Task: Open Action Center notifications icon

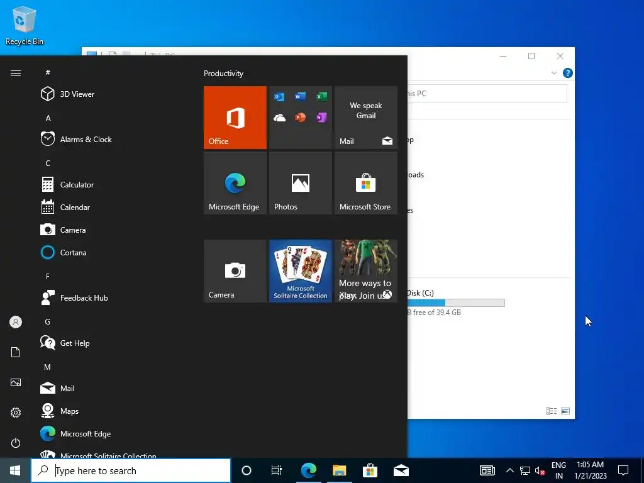Action: (623, 470)
